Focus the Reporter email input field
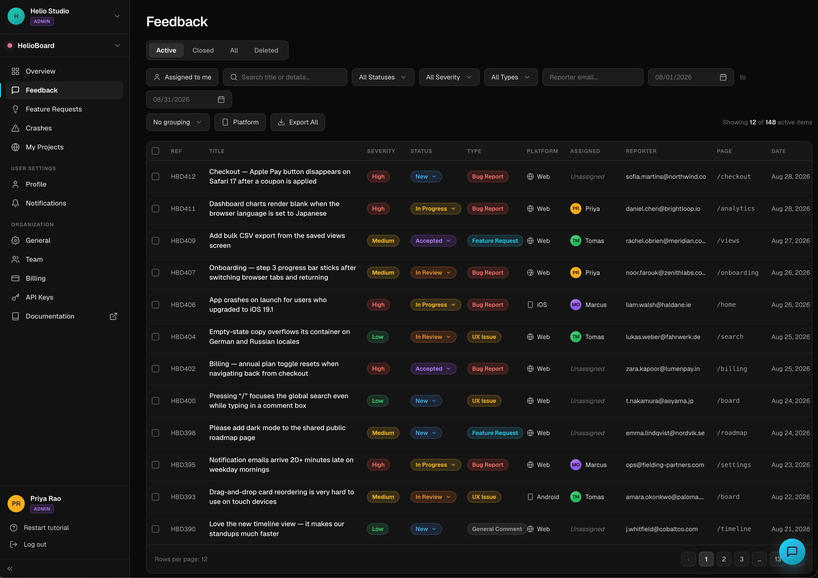818x578 pixels. point(593,77)
